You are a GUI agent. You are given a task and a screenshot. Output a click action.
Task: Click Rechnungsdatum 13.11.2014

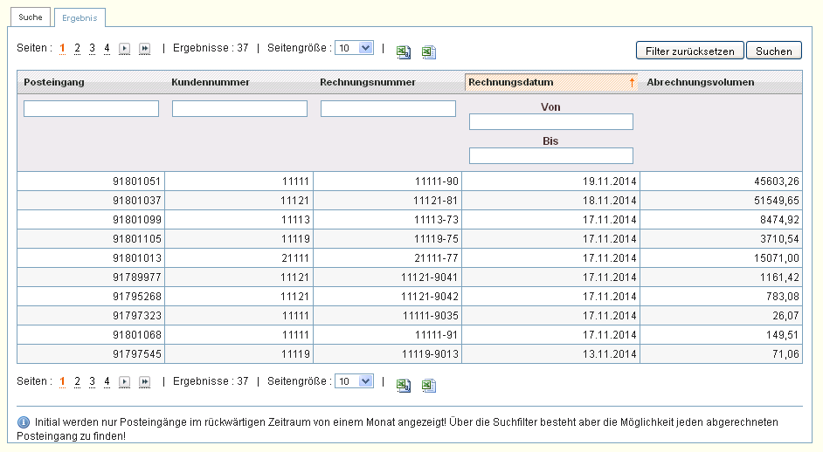pos(609,354)
